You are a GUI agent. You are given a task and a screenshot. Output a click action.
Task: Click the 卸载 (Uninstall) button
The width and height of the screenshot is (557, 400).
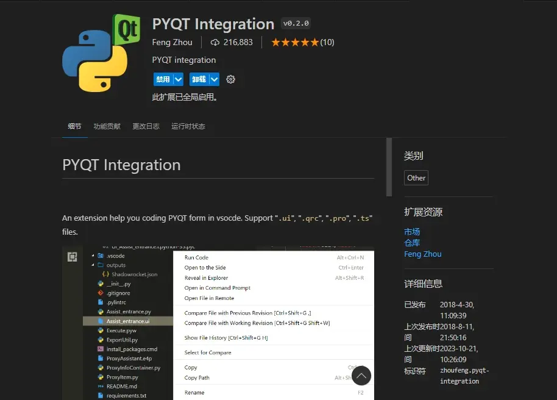[199, 79]
